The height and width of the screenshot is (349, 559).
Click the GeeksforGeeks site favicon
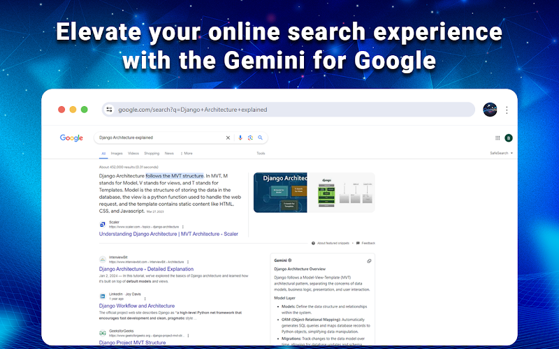(x=103, y=333)
